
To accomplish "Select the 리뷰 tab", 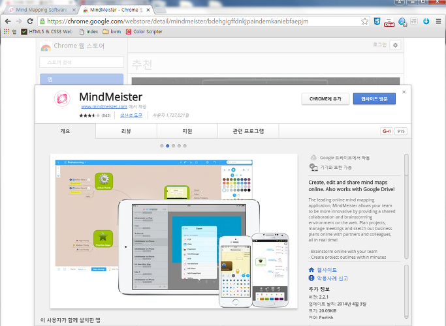I will tap(126, 131).
